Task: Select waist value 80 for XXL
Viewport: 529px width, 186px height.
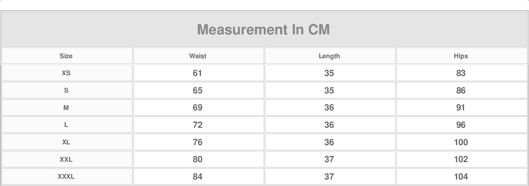Action: pyautogui.click(x=198, y=159)
